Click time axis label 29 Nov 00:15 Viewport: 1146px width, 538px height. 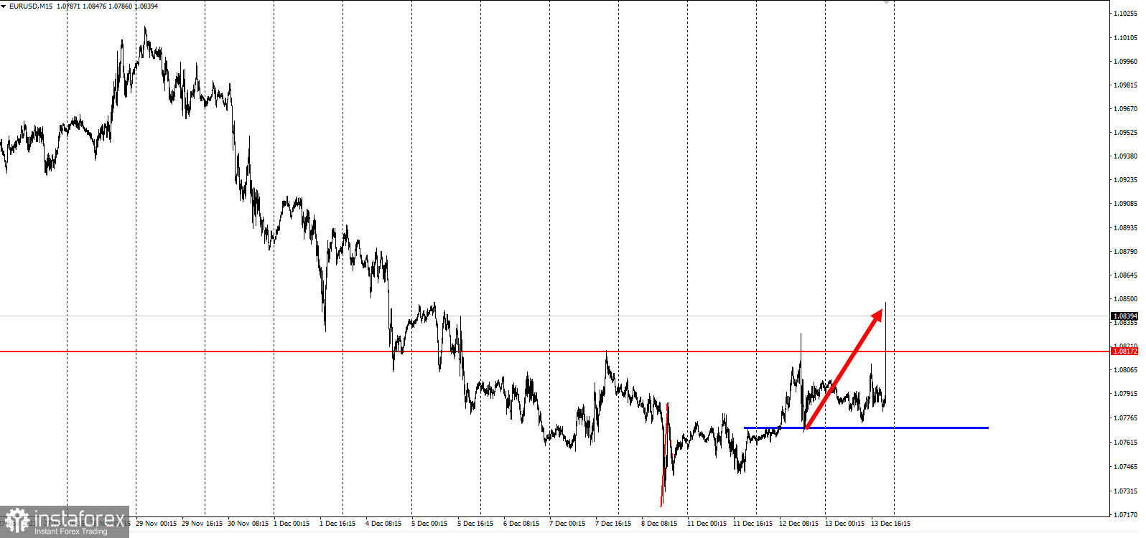[x=156, y=524]
